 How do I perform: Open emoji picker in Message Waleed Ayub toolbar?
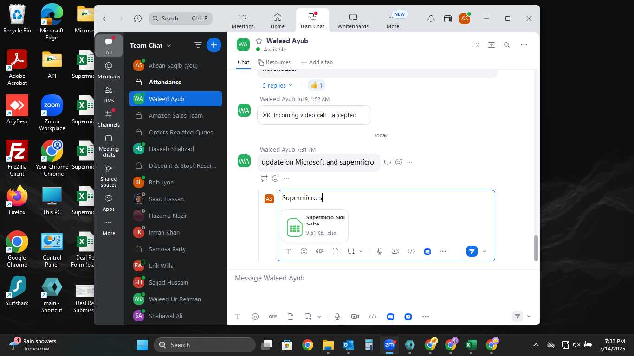[x=255, y=317]
